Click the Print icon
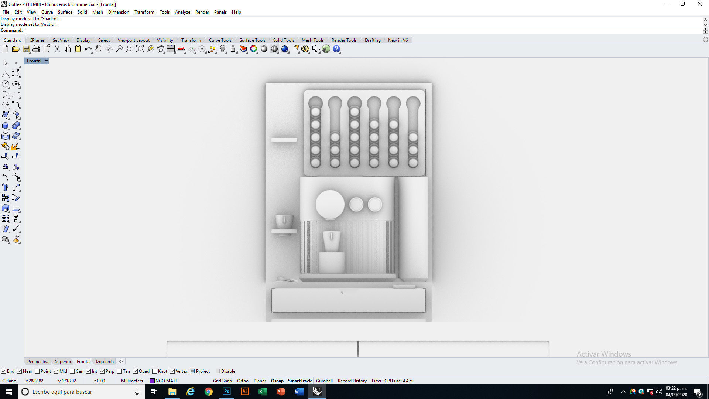The width and height of the screenshot is (709, 399). [36, 49]
